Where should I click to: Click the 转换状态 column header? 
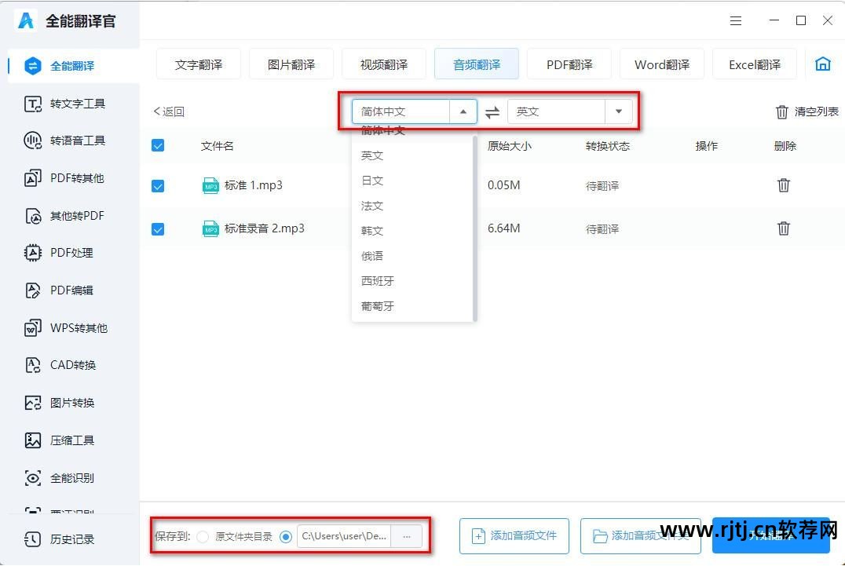tap(608, 146)
